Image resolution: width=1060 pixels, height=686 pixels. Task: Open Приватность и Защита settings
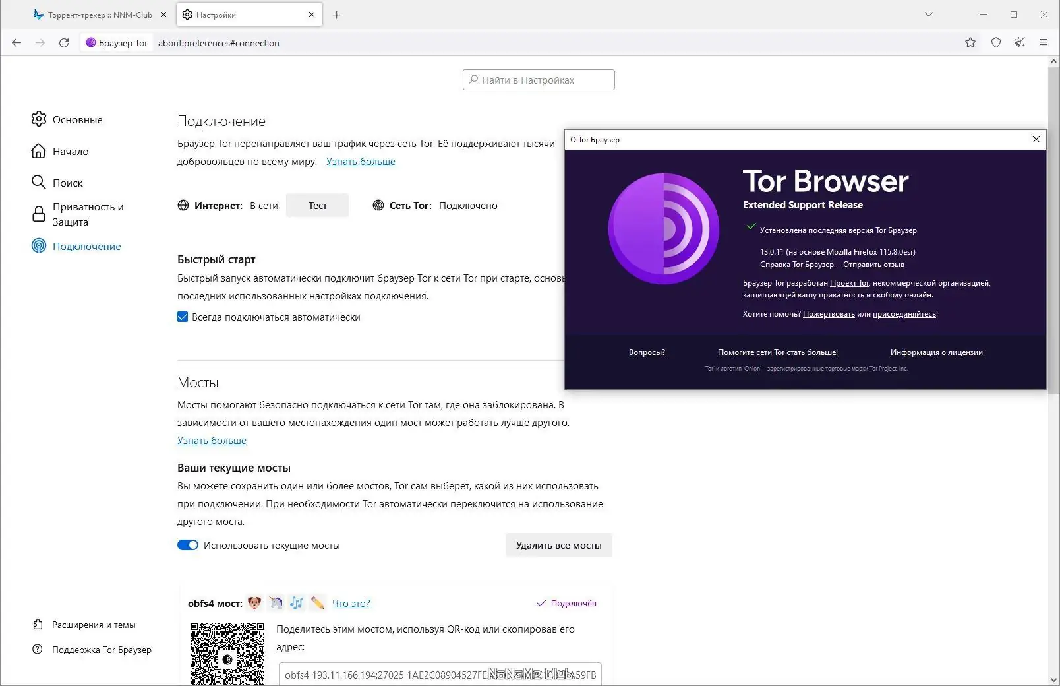coord(78,214)
